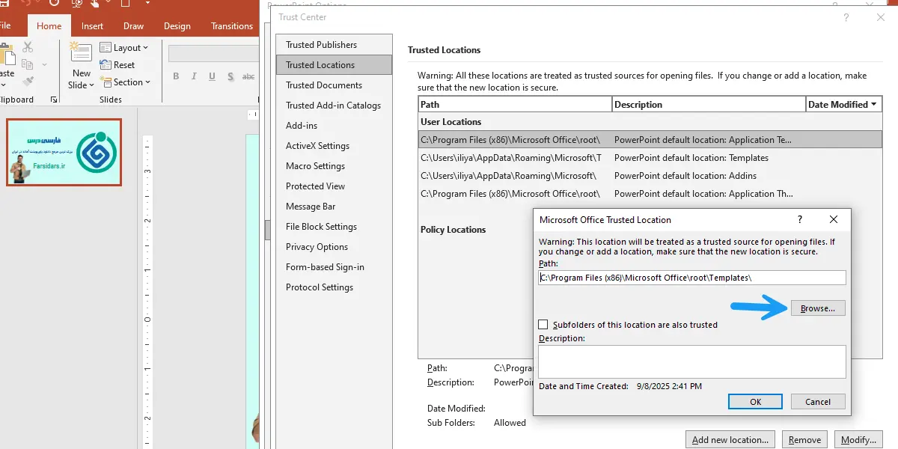The height and width of the screenshot is (449, 898).
Task: Click the help icon in Microsoft Office Trusted Location dialog
Action: (x=800, y=219)
